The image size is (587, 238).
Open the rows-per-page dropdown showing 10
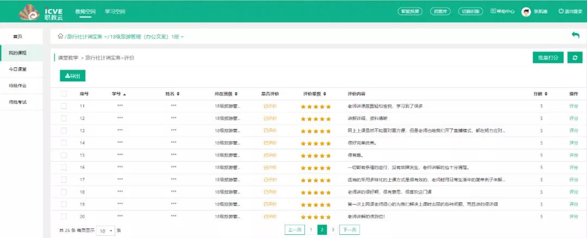pyautogui.click(x=105, y=230)
